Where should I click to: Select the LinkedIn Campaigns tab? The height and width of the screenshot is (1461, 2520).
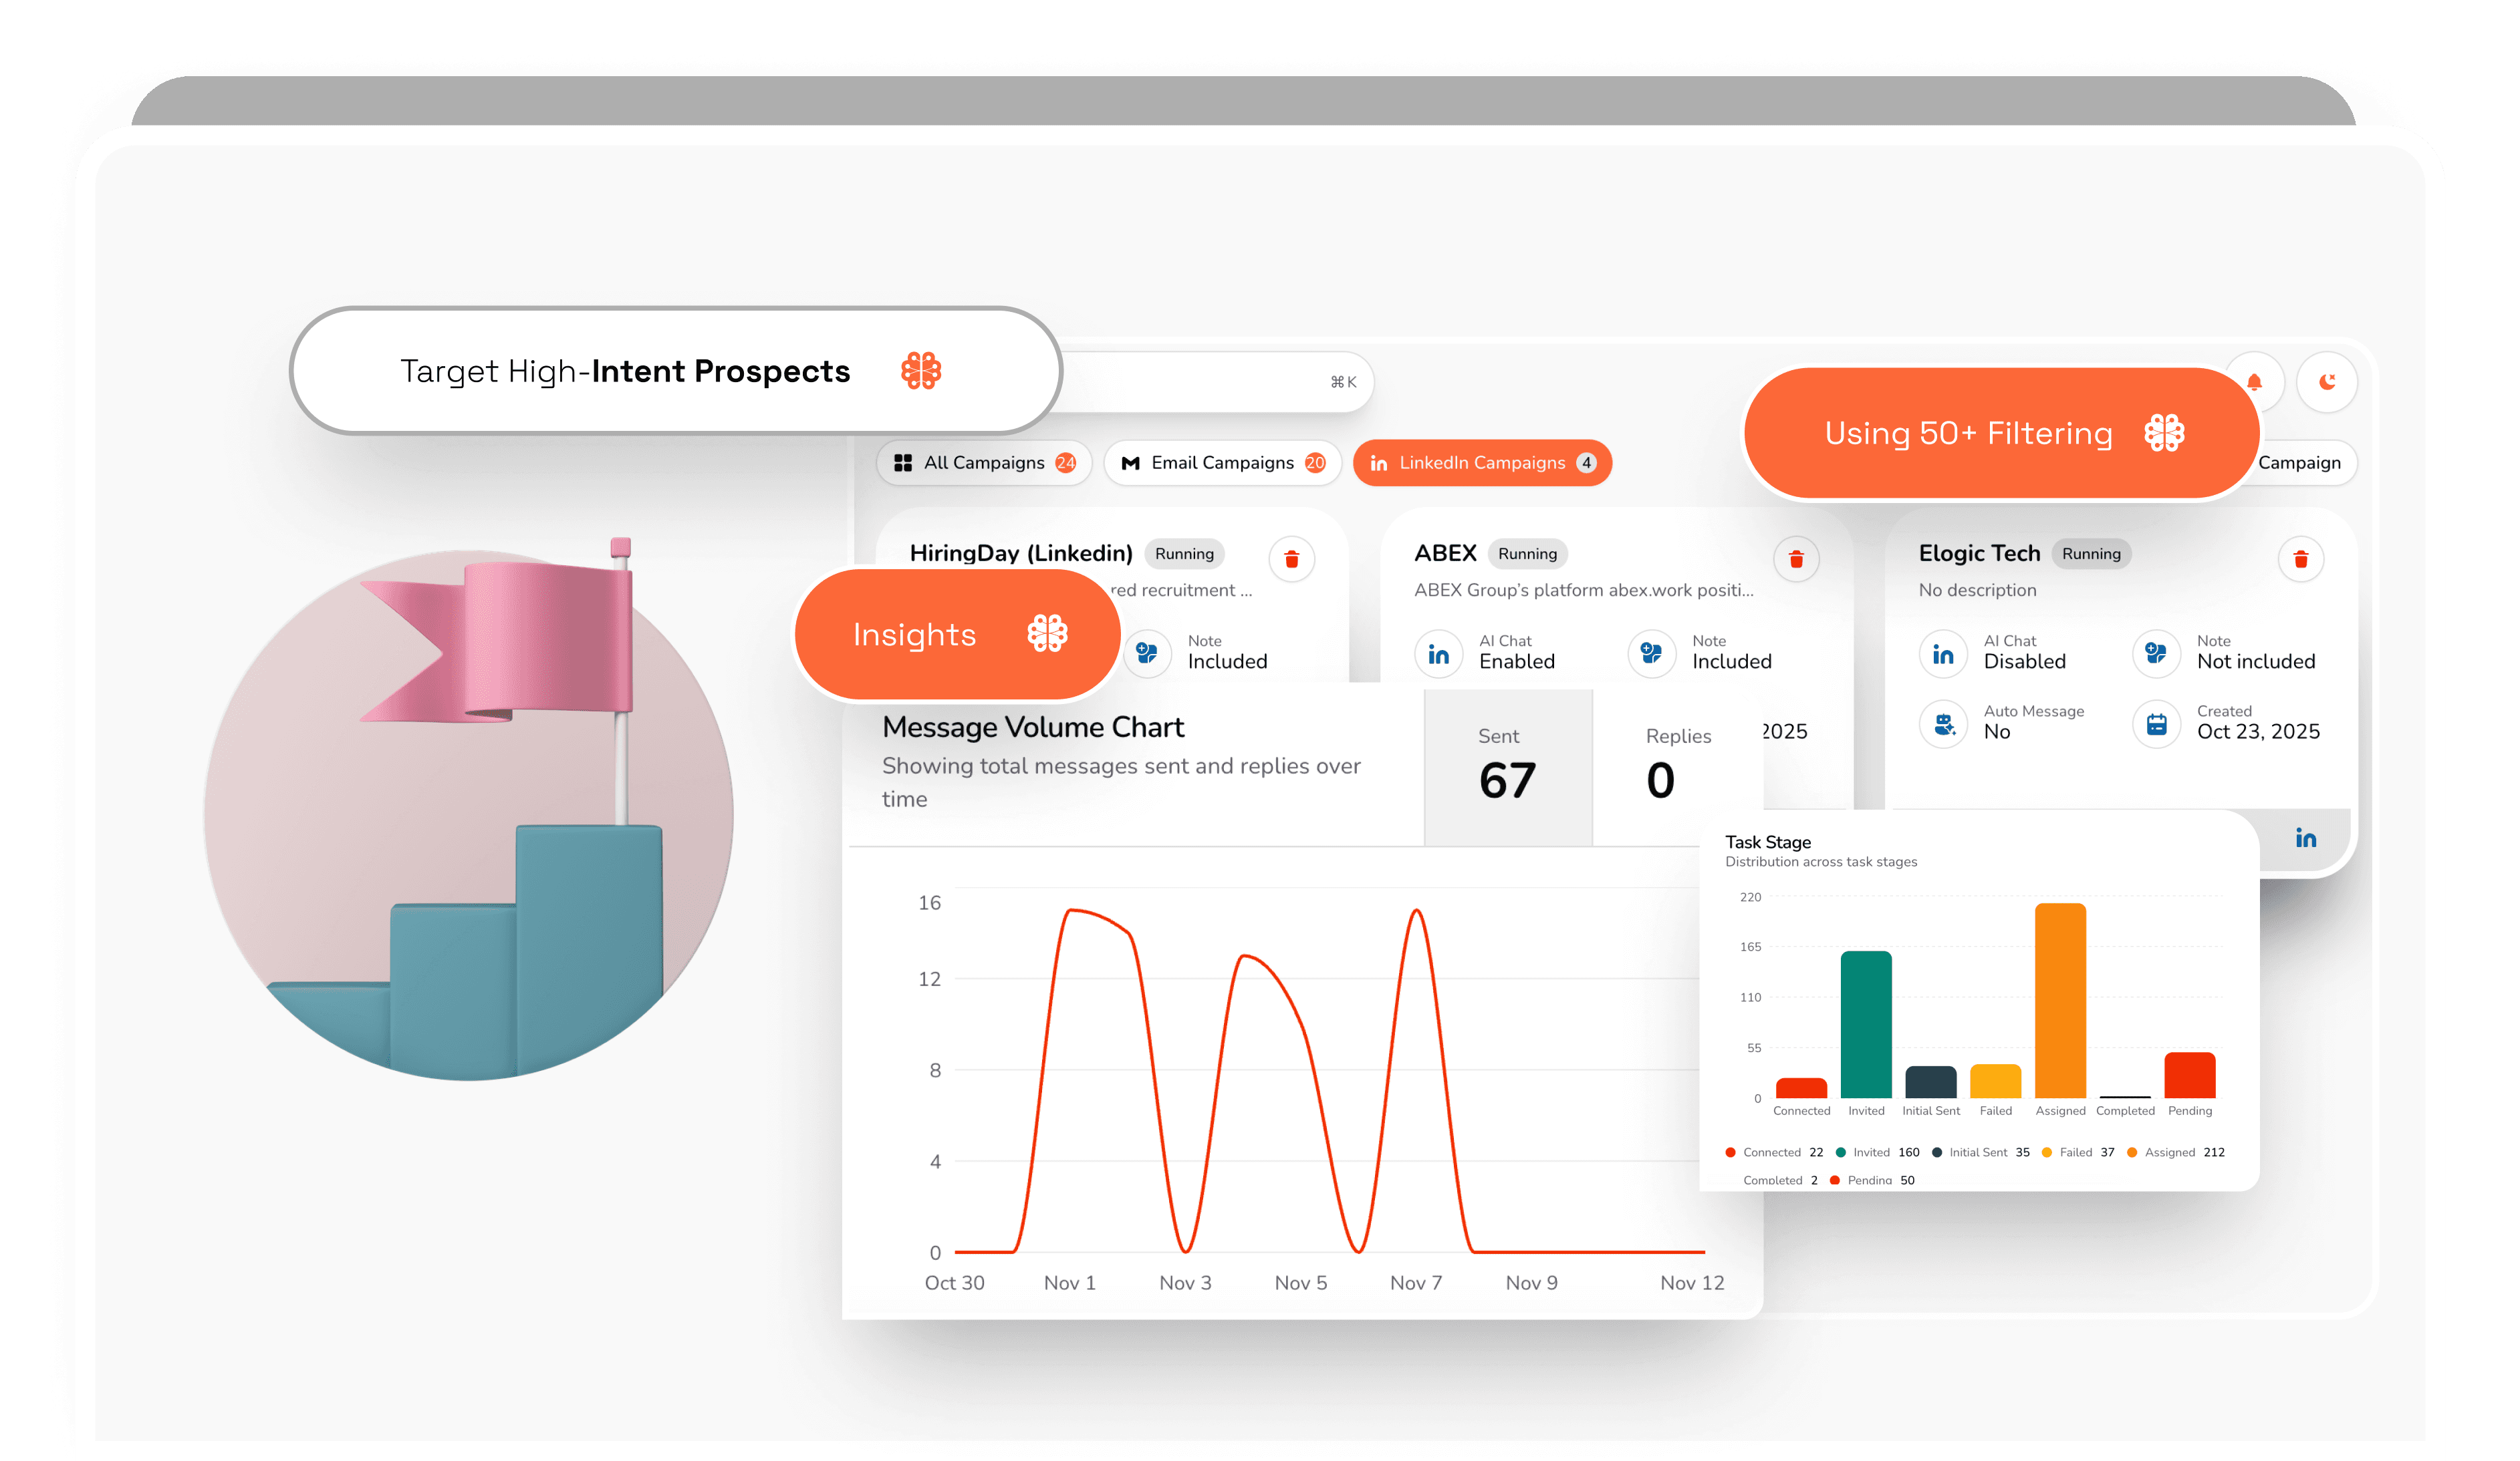coord(1481,463)
